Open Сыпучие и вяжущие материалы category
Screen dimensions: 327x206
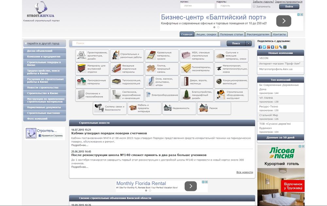(232, 55)
